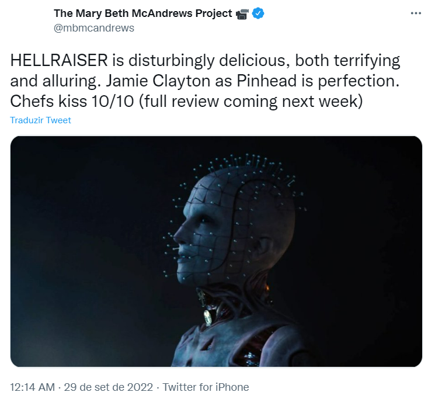Click the glowing pendant on Pinhead's neck
Image resolution: width=435 pixels, height=399 pixels.
208,316
